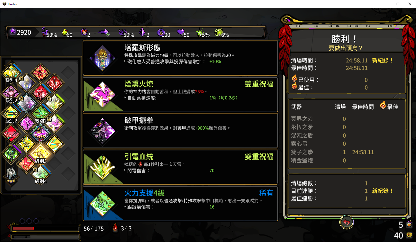Viewport: 416px width, 242px height.
Task: Select the 引電血統 lightning boon icon
Action: click(x=103, y=167)
